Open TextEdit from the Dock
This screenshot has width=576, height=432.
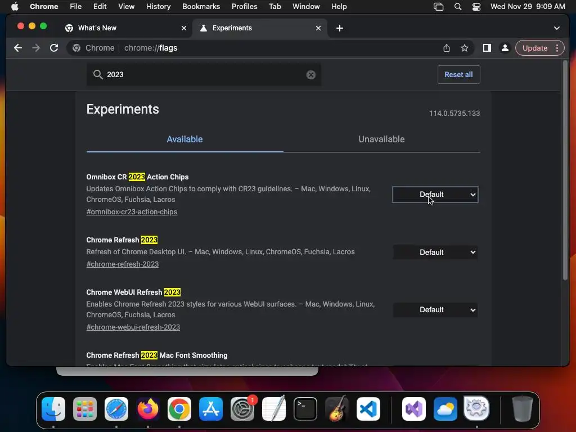[x=274, y=408]
